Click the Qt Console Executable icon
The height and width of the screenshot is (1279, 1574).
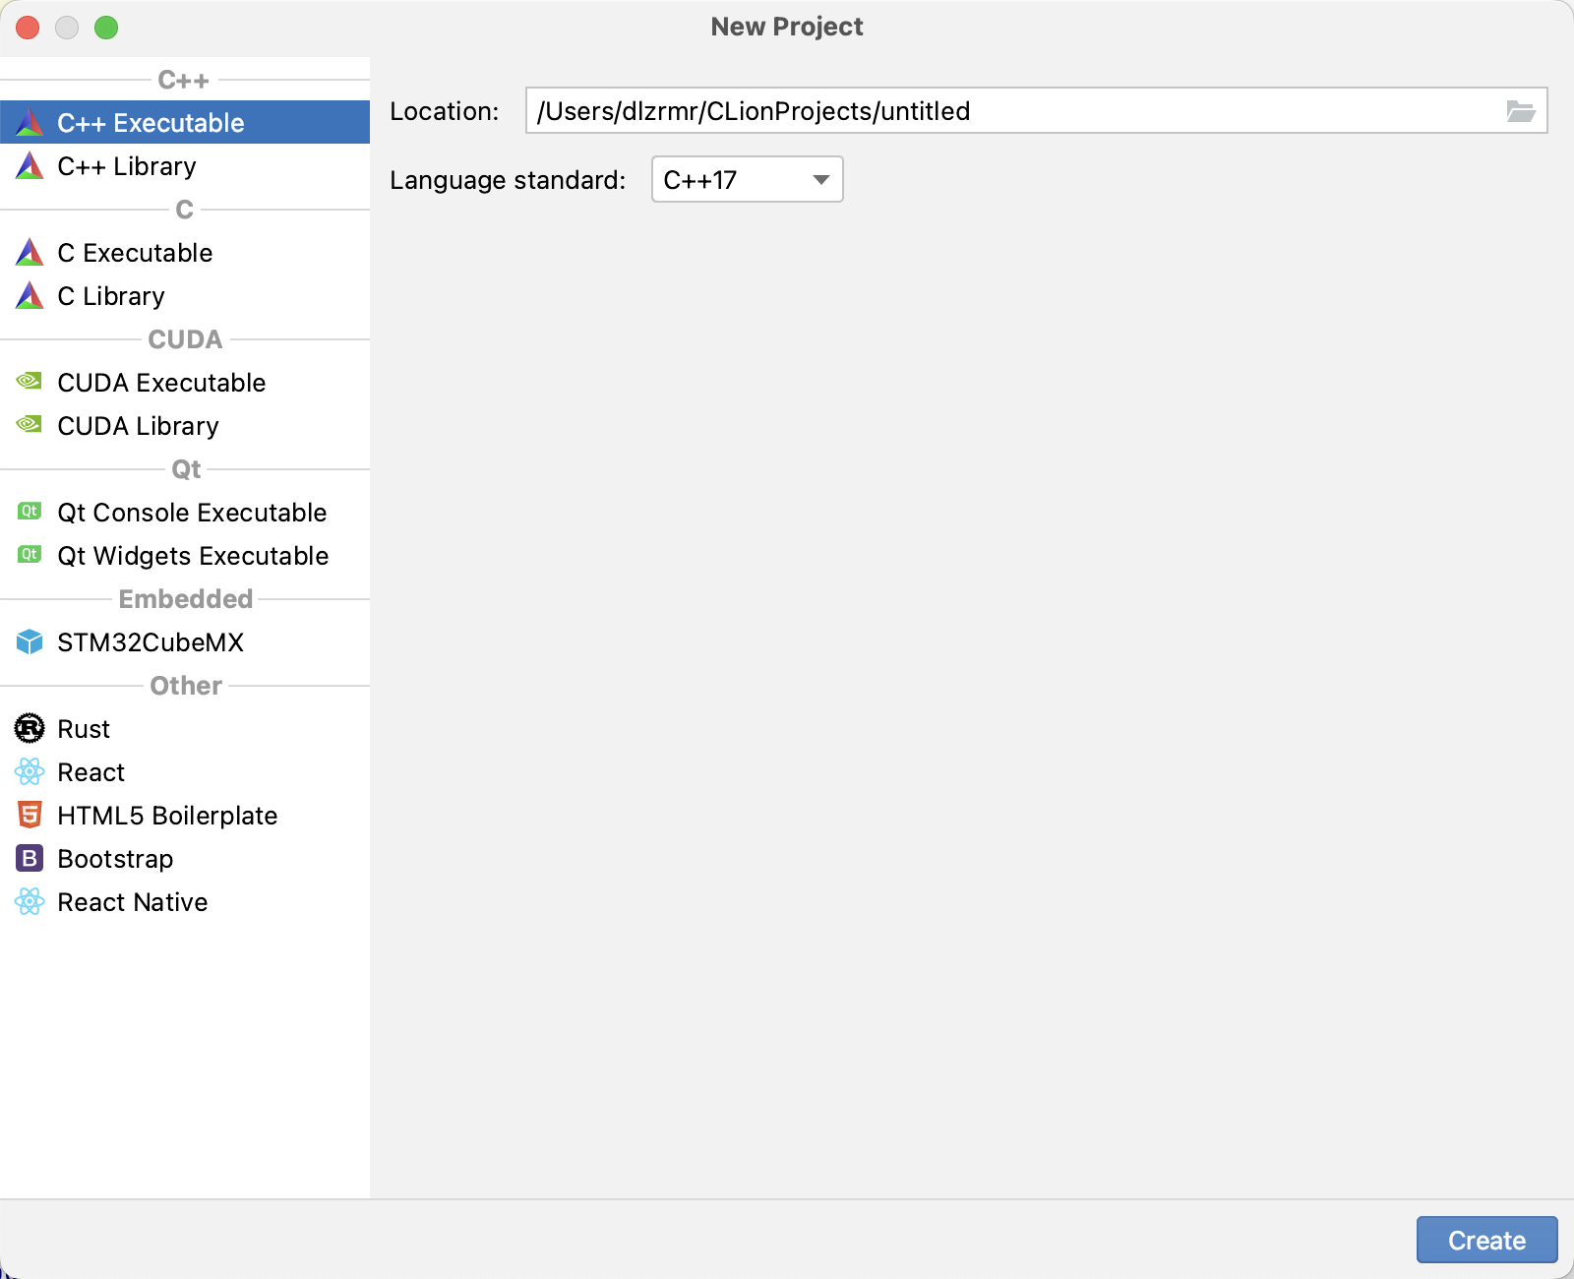tap(30, 512)
